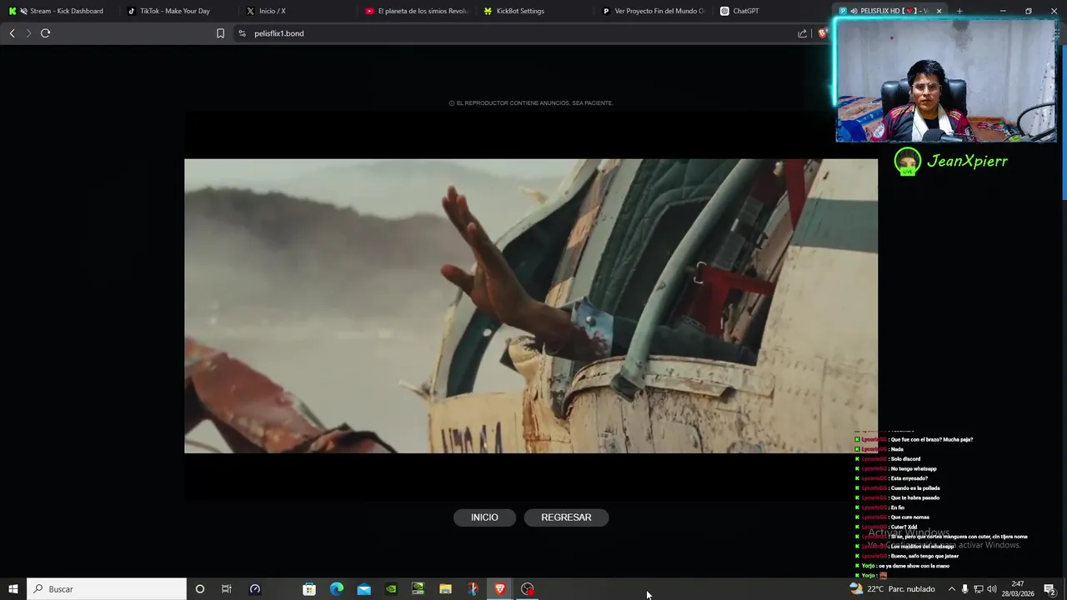
Task: Minimize the browser window
Action: [x=1003, y=11]
